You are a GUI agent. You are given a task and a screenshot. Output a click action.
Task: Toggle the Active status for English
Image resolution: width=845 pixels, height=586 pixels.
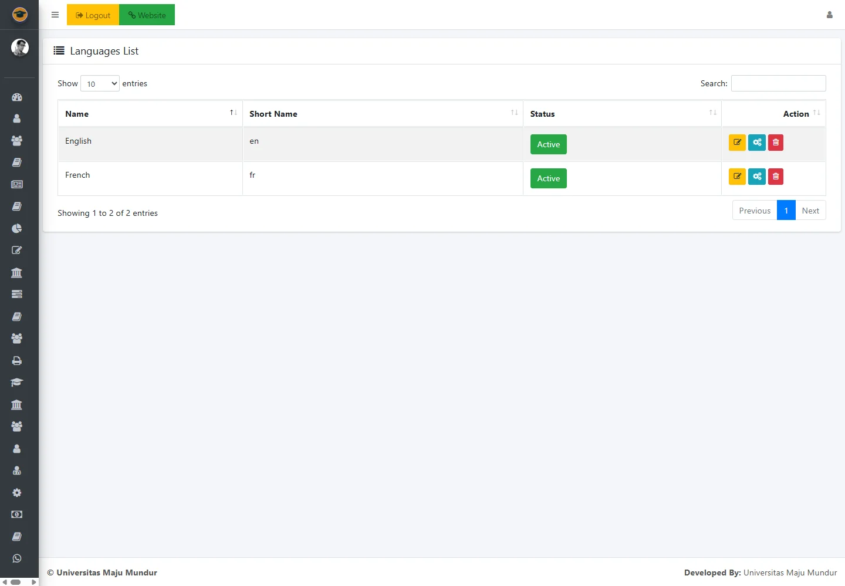click(x=548, y=144)
